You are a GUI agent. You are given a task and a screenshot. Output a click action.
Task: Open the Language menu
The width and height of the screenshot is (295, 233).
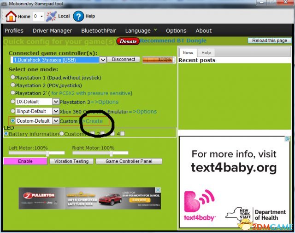tap(138, 31)
